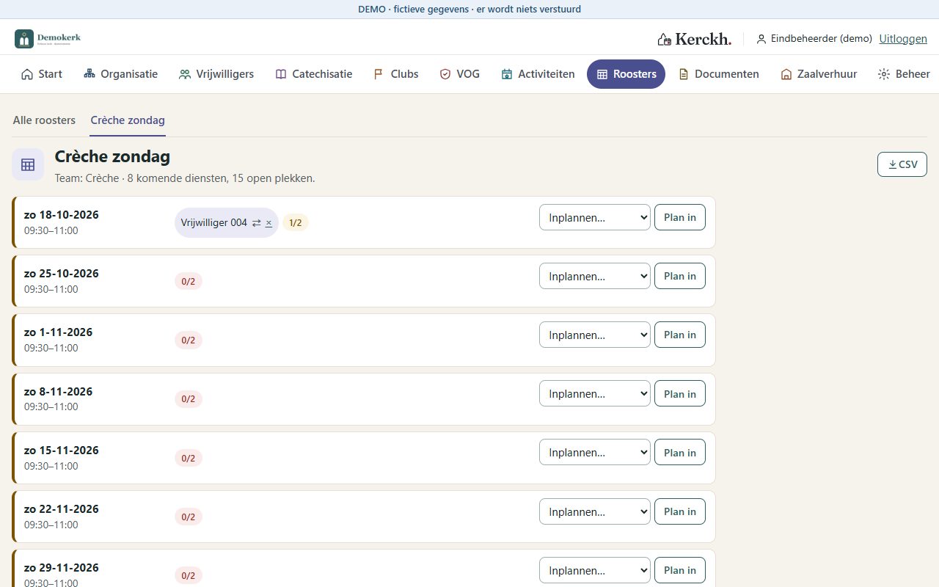Click the Kerckh. brand logo
The image size is (939, 587).
[694, 39]
